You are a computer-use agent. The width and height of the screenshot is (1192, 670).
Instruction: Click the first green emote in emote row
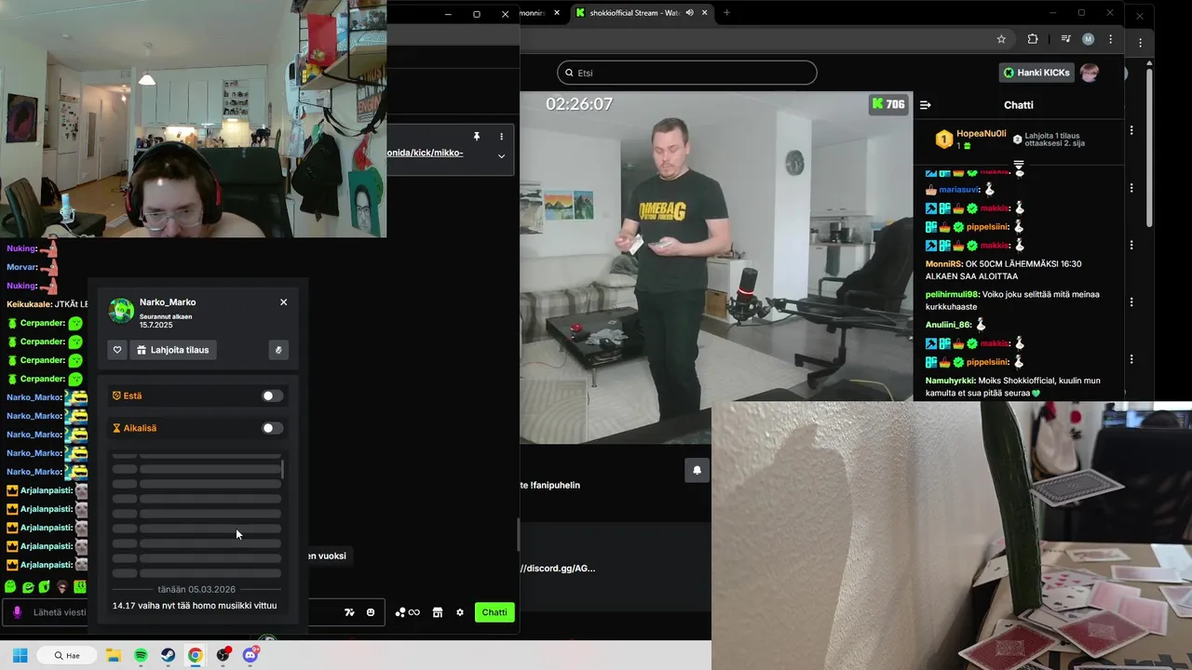click(10, 587)
